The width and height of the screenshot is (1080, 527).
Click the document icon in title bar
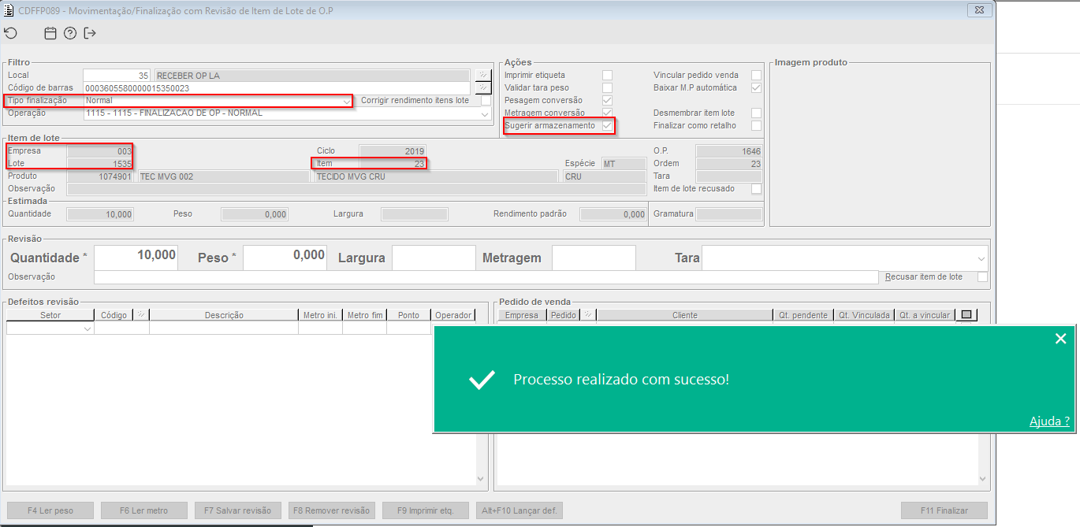[9, 9]
